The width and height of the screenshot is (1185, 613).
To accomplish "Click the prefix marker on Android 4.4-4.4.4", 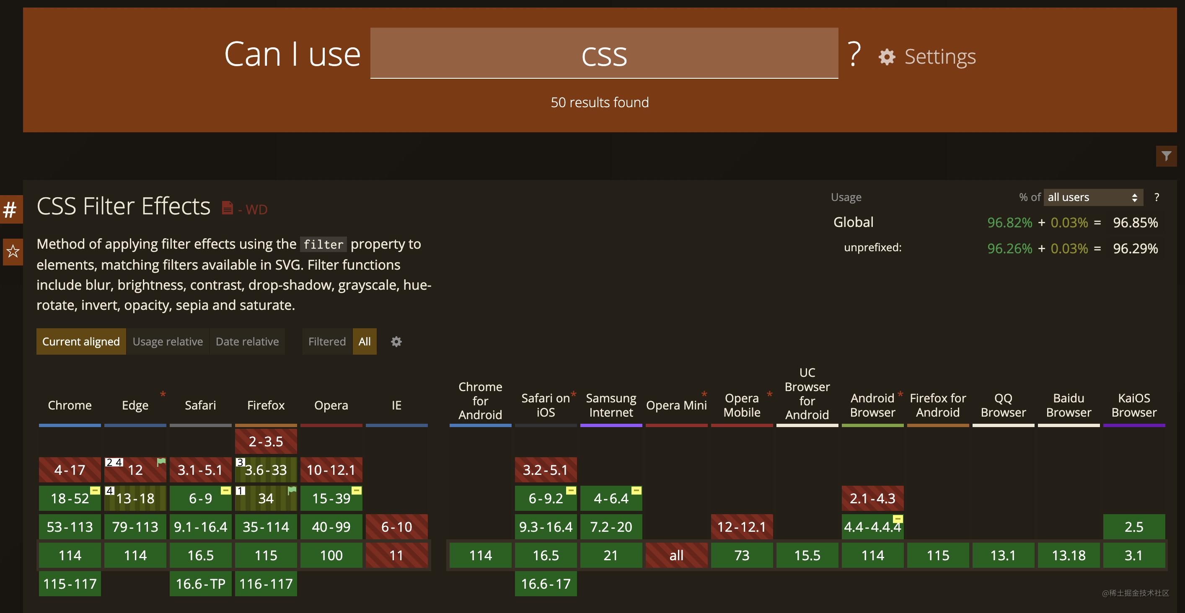I will (x=898, y=519).
